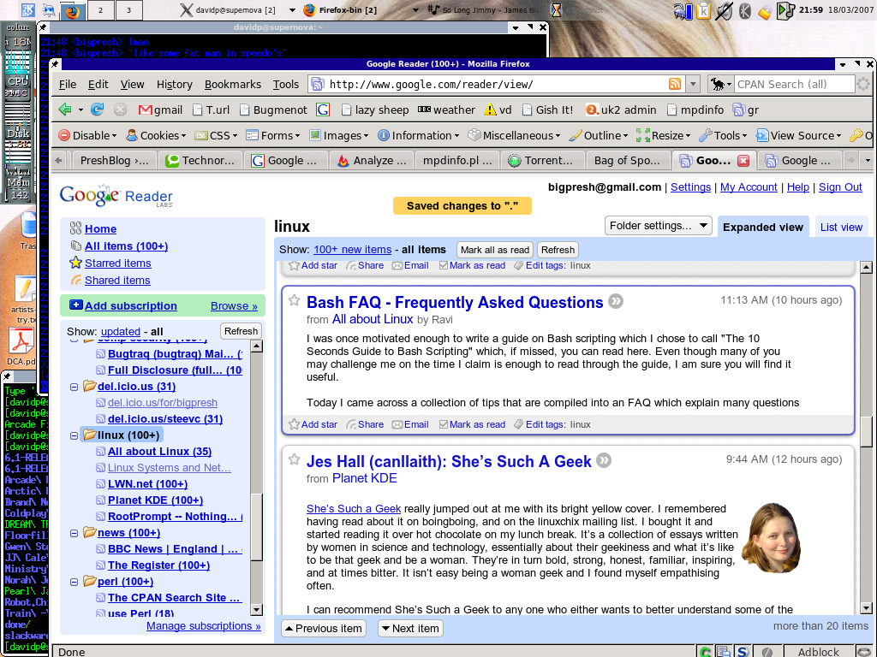Open the Planet KDE subscription
Image resolution: width=877 pixels, height=657 pixels.
point(156,500)
